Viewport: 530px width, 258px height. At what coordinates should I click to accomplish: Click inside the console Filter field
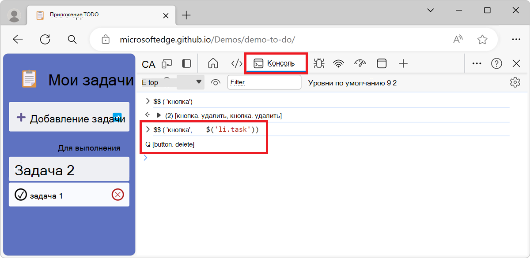264,82
